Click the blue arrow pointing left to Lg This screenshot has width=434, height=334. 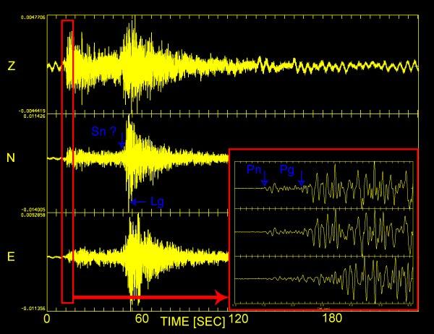[138, 202]
